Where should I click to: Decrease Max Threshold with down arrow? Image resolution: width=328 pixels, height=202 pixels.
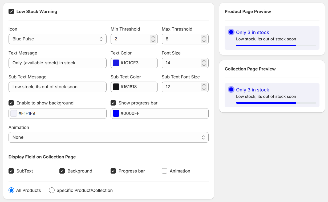[204, 41]
